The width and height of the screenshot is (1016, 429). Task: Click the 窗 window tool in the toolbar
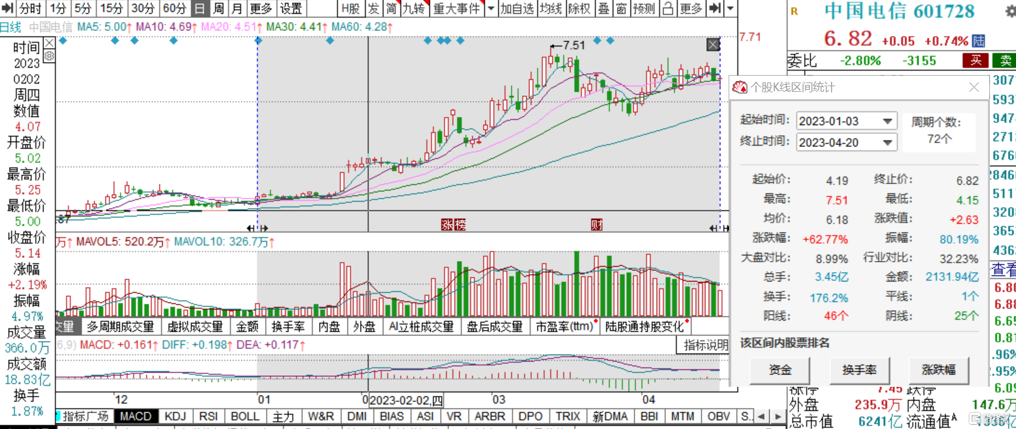[x=621, y=8]
